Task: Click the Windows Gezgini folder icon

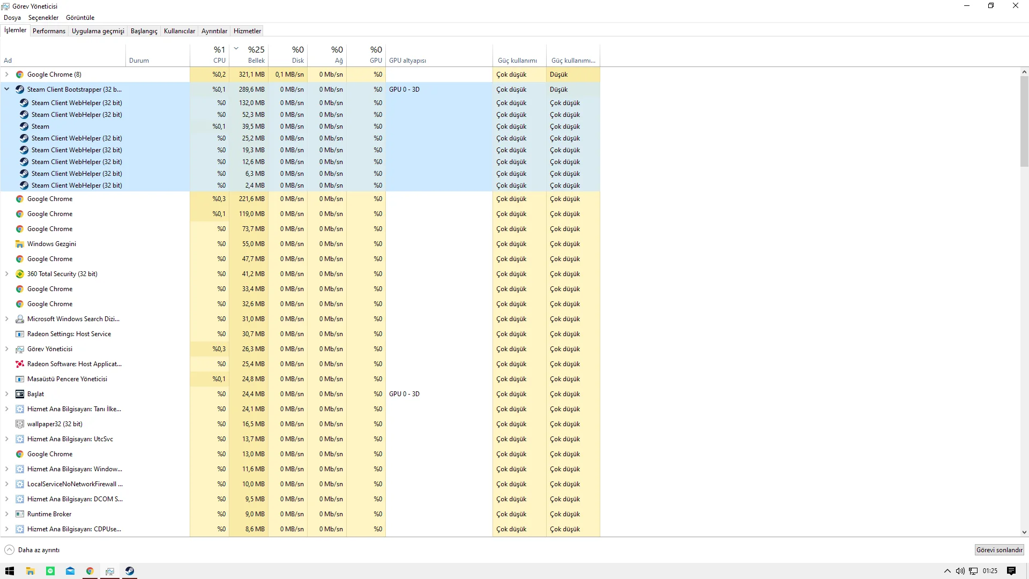Action: click(20, 244)
